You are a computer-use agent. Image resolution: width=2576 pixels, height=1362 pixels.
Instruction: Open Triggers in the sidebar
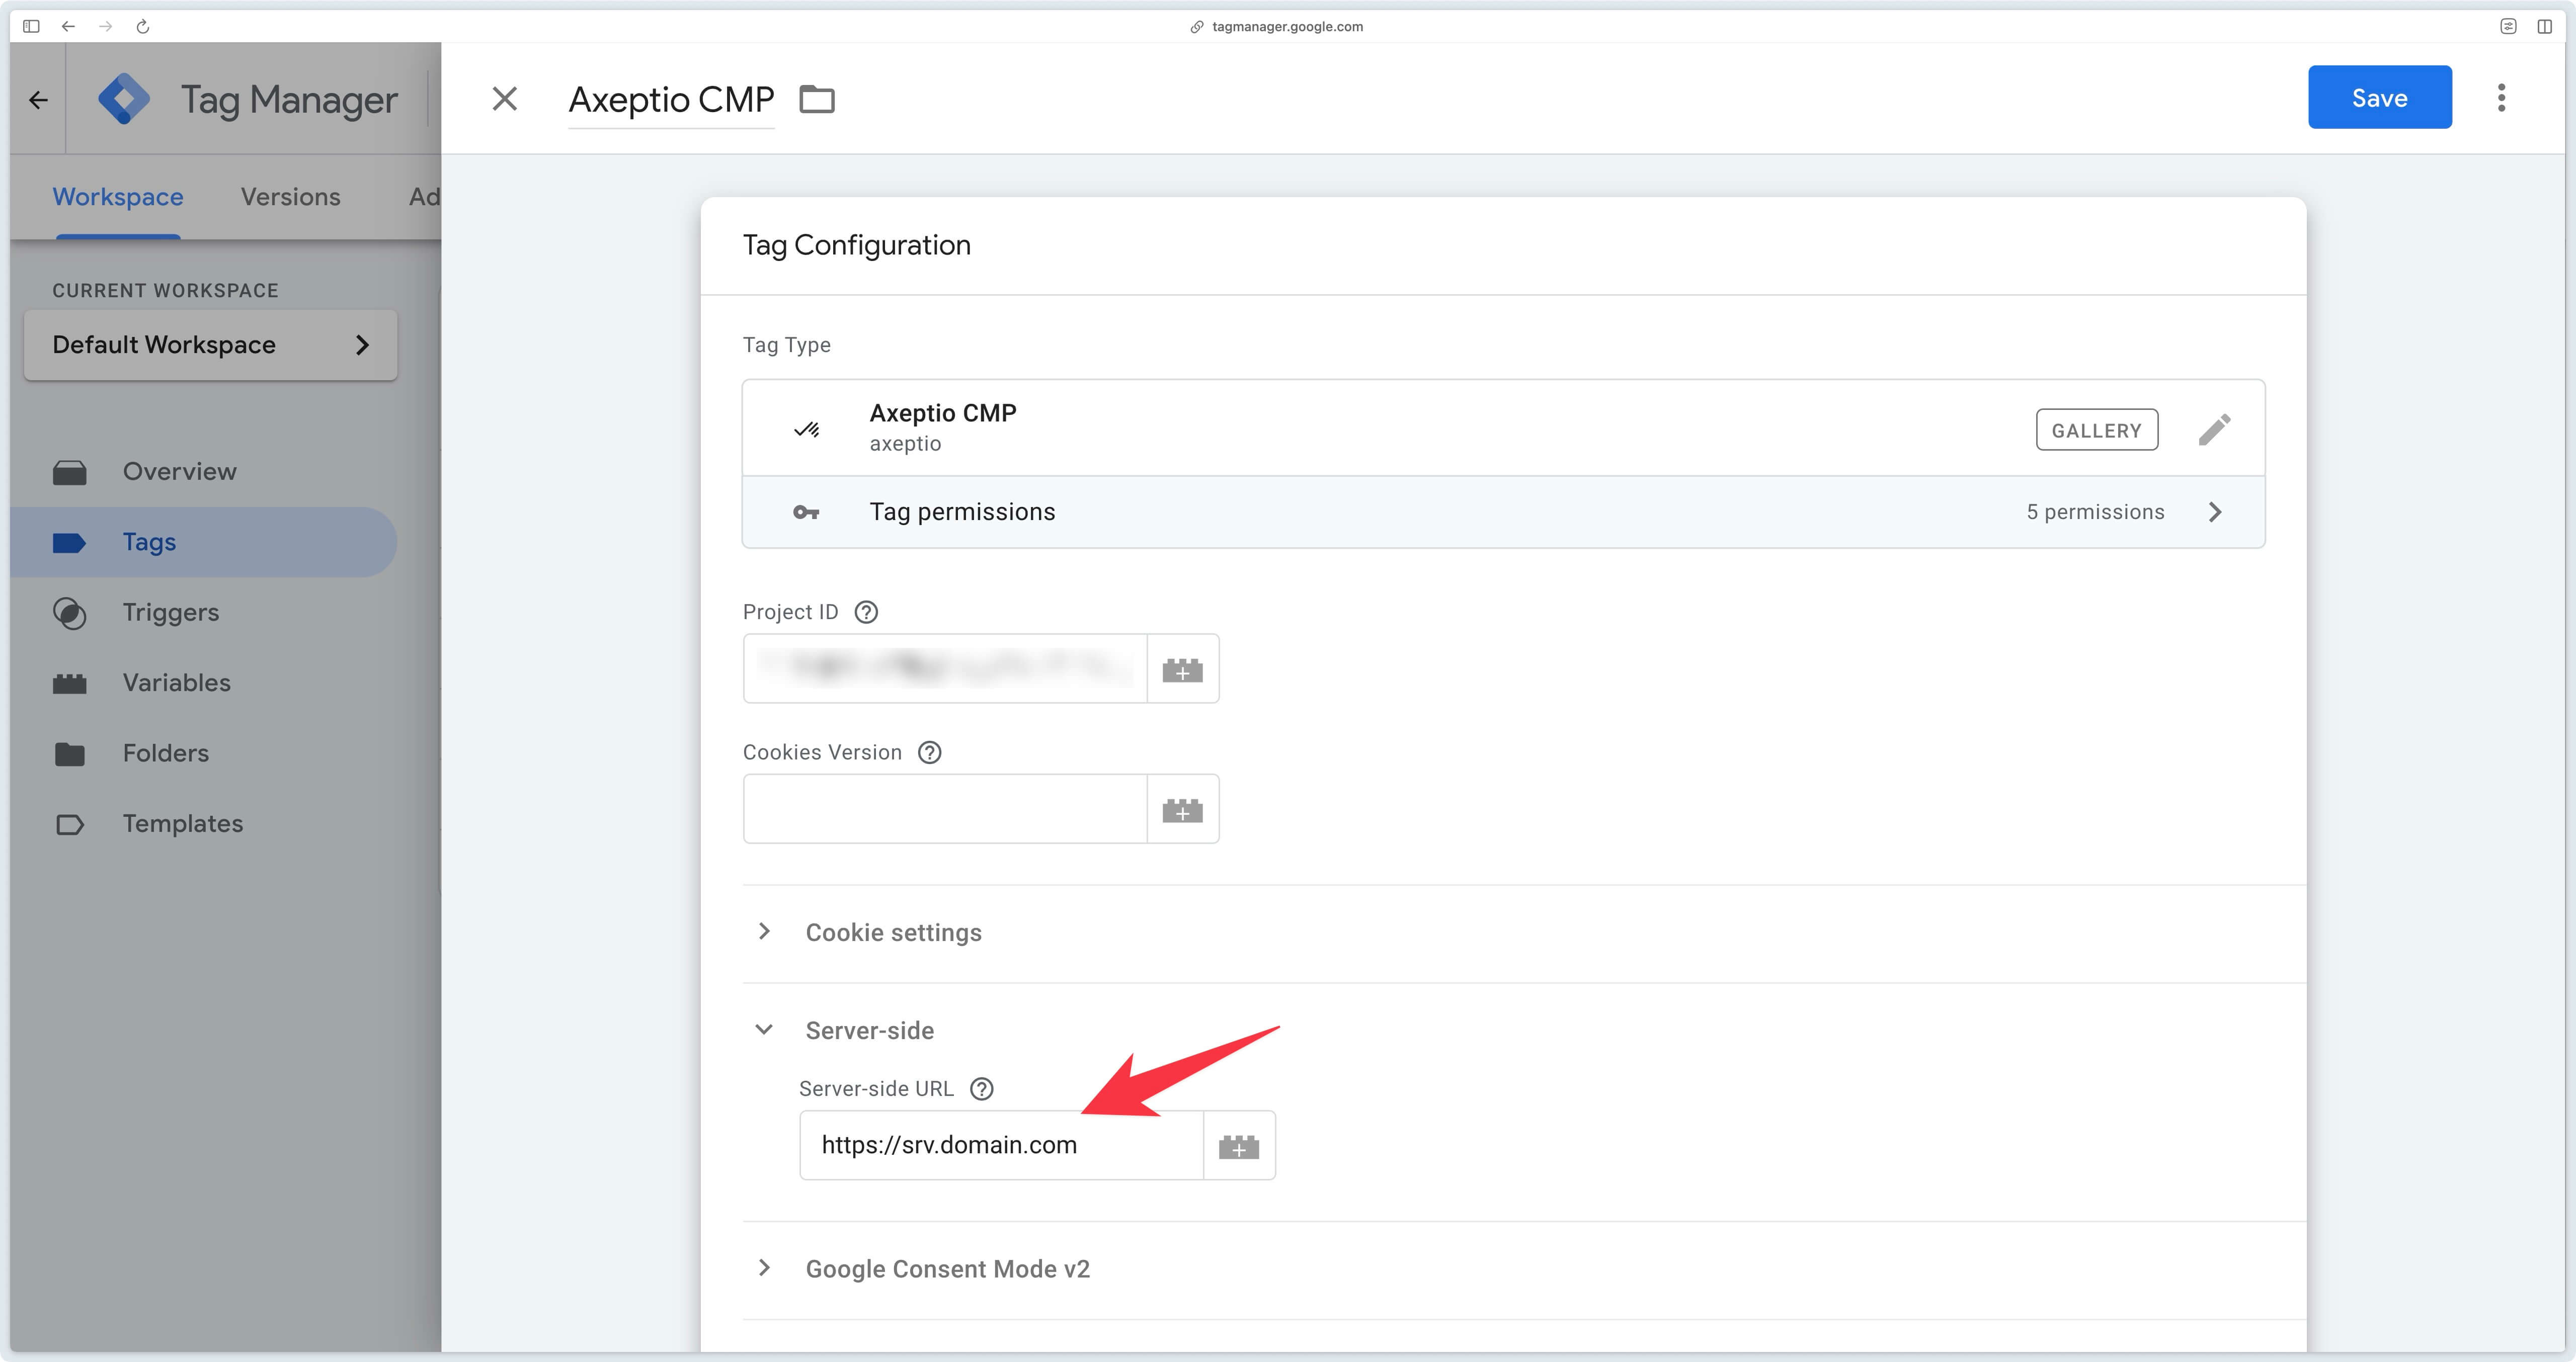click(204, 612)
